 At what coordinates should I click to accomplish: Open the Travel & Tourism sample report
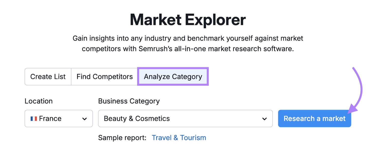click(179, 137)
